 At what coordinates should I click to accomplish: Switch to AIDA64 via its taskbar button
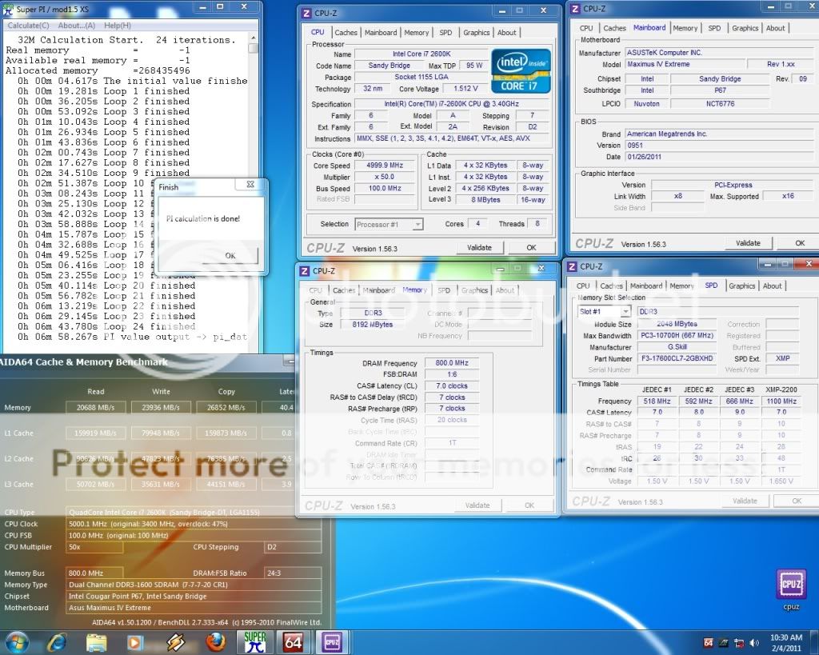(293, 642)
